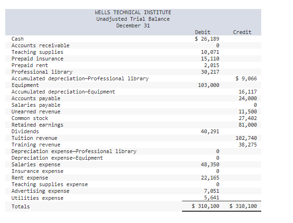
Task: Select the Prepaid insurance amount 15,110
Action: tap(210, 59)
